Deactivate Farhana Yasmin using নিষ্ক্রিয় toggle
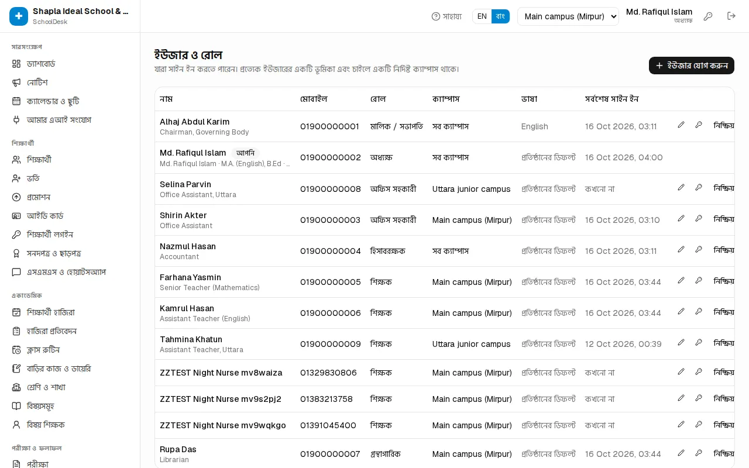 pyautogui.click(x=724, y=281)
